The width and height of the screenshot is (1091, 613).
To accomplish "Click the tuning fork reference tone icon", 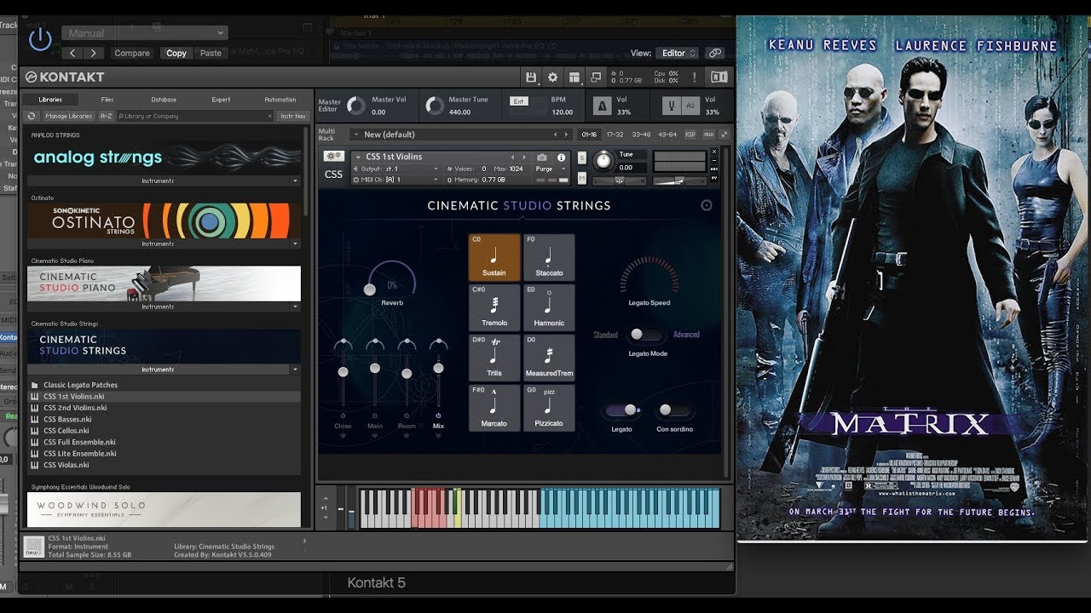I will 672,106.
